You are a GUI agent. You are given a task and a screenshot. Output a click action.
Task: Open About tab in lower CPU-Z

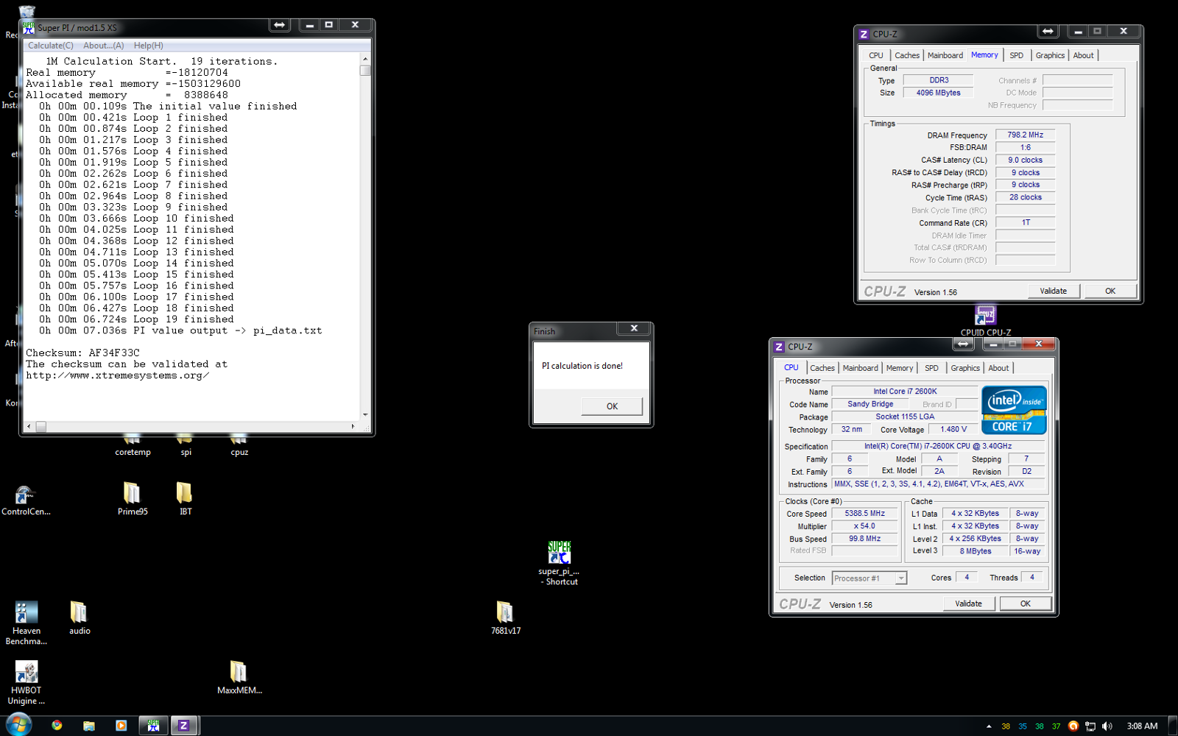998,368
